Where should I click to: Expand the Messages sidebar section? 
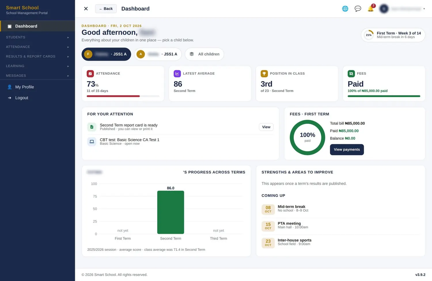[37, 75]
